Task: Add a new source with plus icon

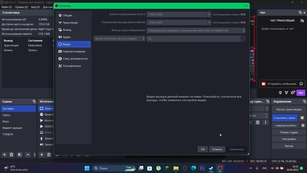Action: click(x=42, y=155)
